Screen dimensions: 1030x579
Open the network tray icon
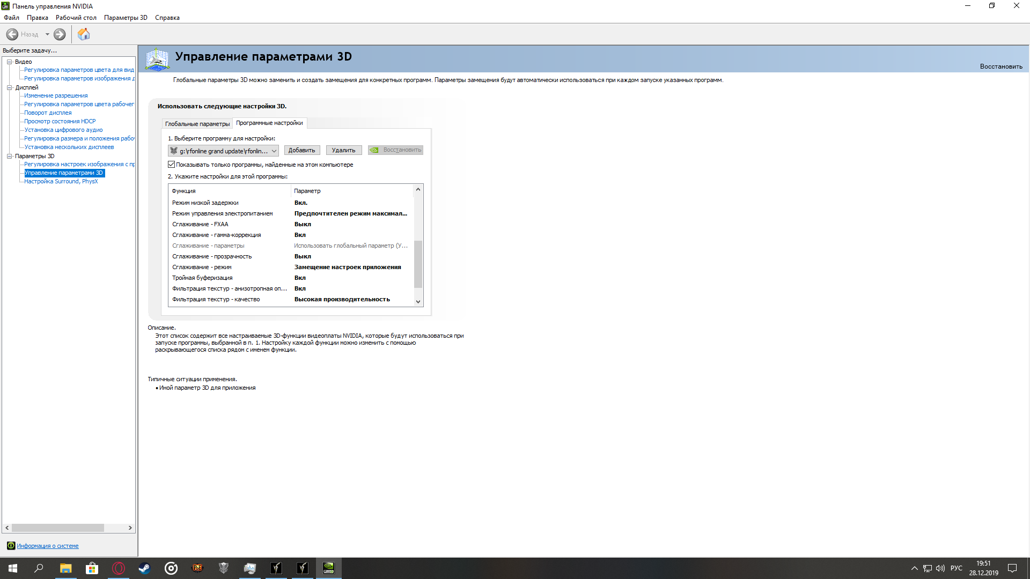tap(927, 568)
